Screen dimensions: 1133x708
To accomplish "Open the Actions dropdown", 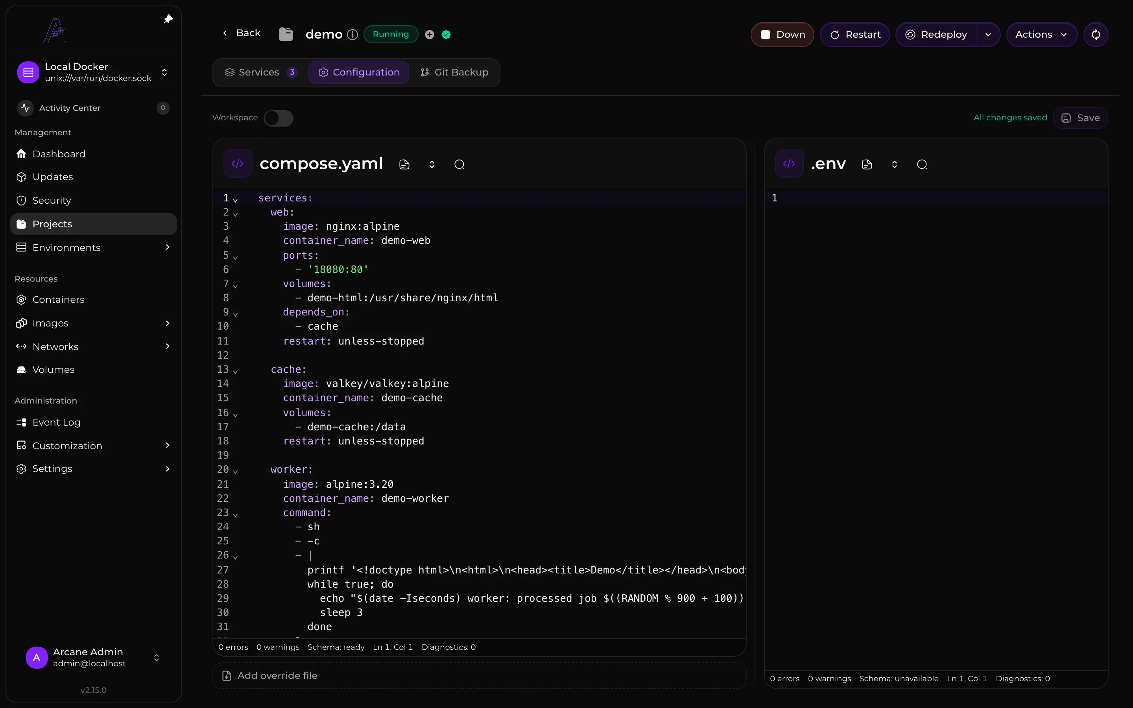I will click(1042, 35).
